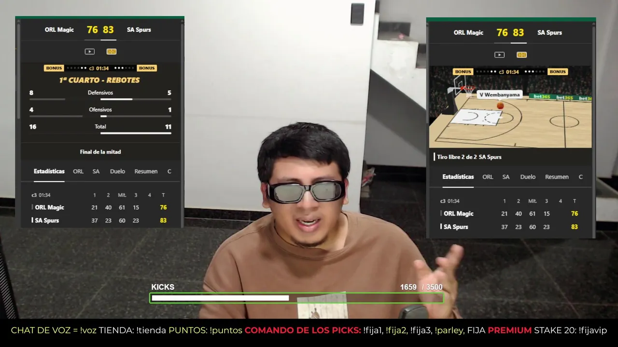This screenshot has width=618, height=347.
Task: Click the court animation icon in left panel
Action: click(112, 52)
